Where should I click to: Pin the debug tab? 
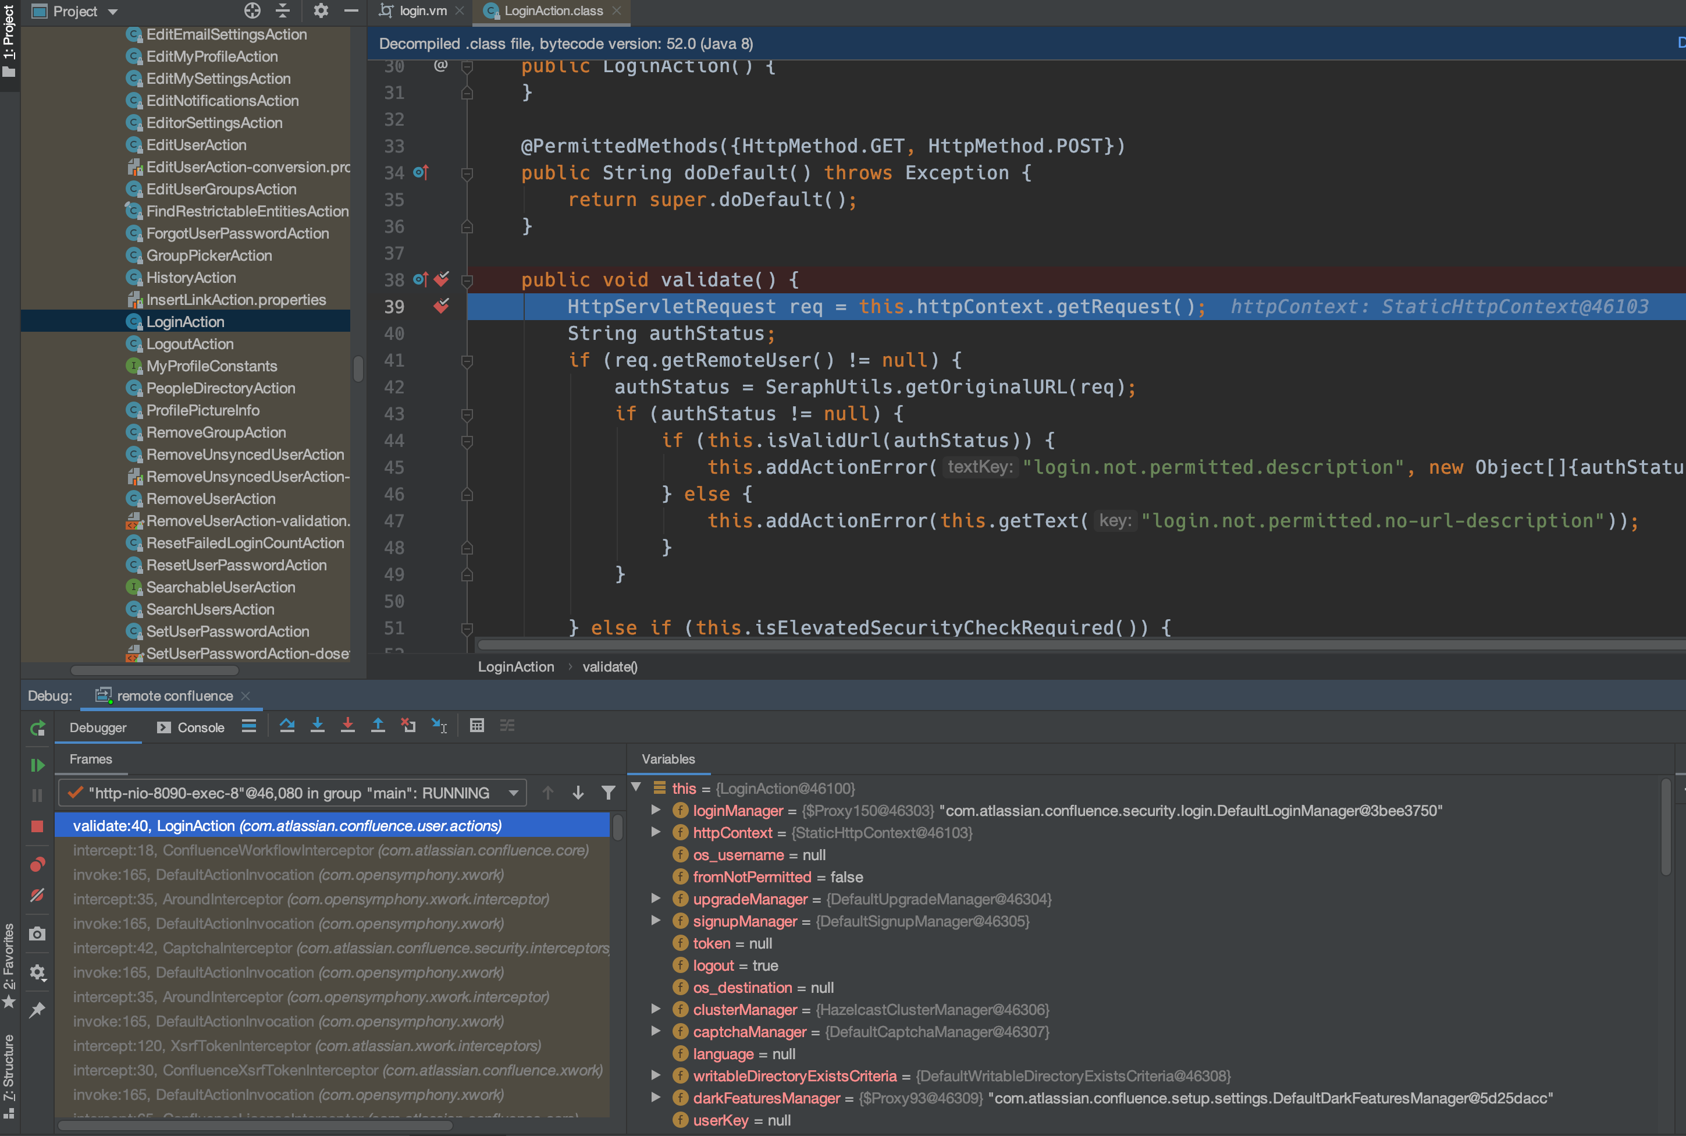(x=38, y=1010)
